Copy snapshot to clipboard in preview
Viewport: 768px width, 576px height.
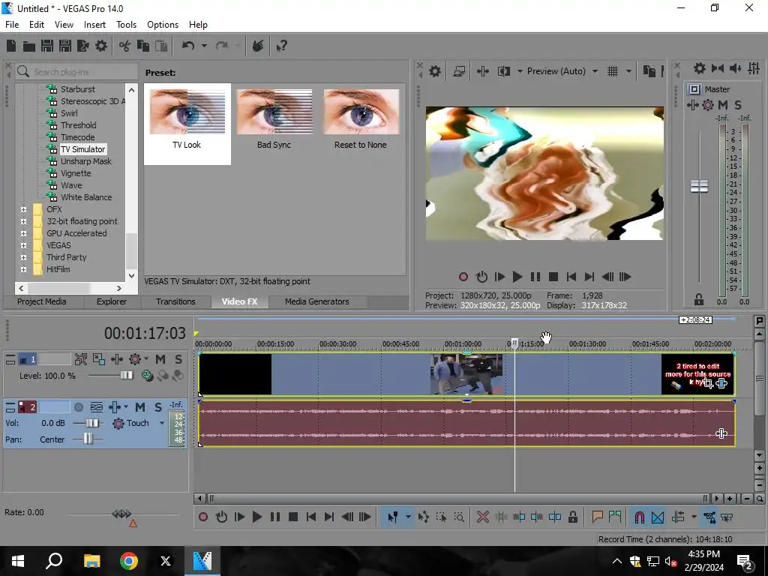pos(649,71)
